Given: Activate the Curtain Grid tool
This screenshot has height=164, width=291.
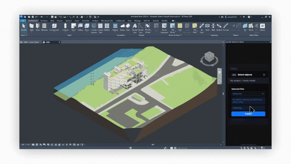Looking at the screenshot, I should (x=100, y=28).
